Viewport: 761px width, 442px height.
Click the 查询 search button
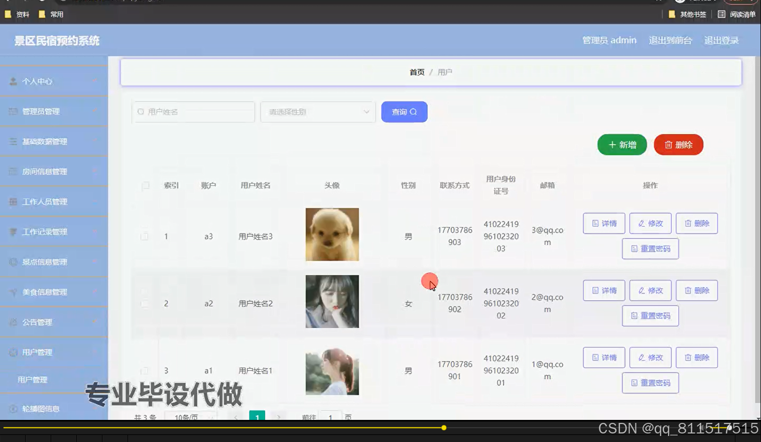pyautogui.click(x=404, y=112)
